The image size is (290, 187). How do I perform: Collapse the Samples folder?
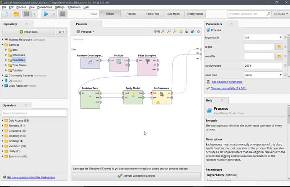point(3,44)
